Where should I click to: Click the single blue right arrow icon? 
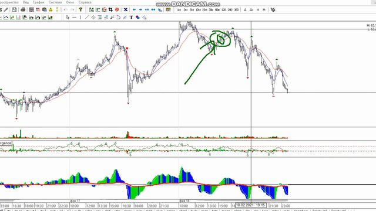pos(140,10)
